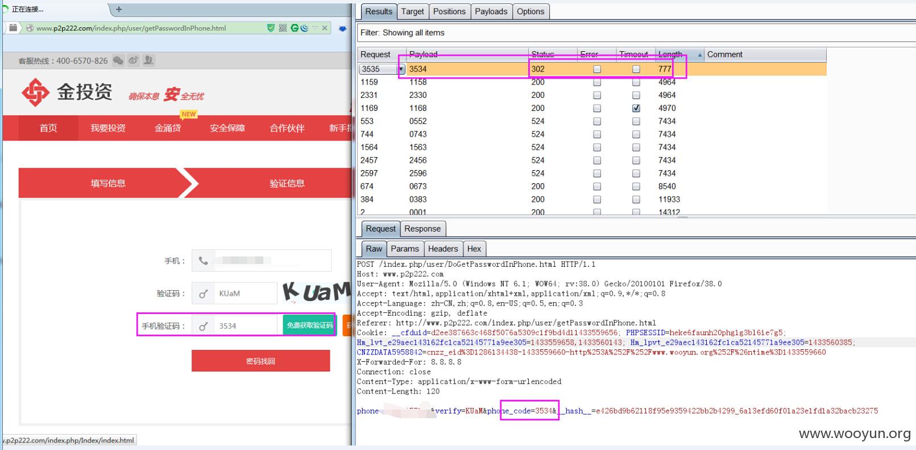
Task: Switch to Hex request view
Action: [x=474, y=249]
